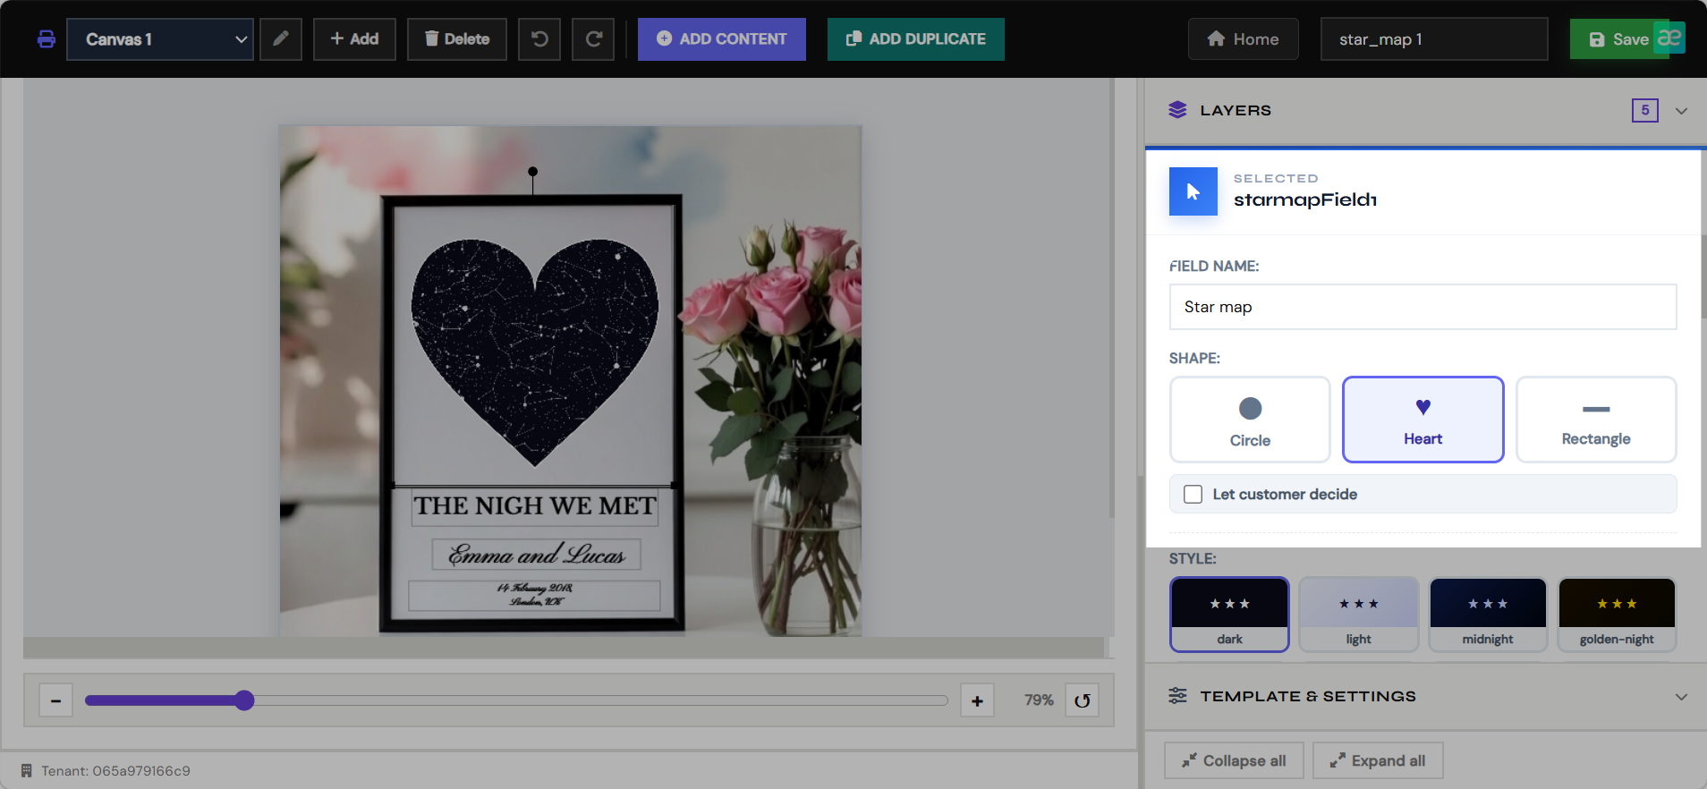
Task: Edit the star_map 1 name field
Action: [1434, 39]
